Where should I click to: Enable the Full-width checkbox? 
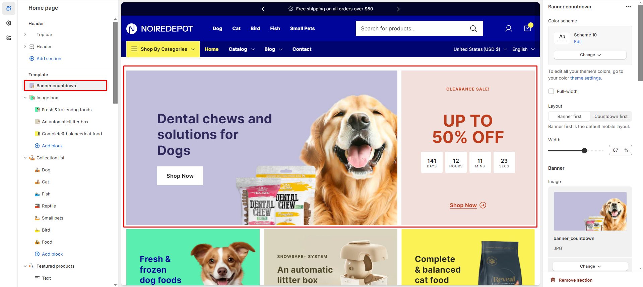(551, 91)
